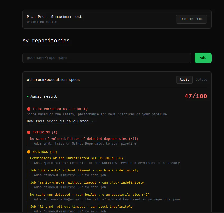
Task: Select Job 'lint-md' without timeout warning
Action: coord(81,207)
